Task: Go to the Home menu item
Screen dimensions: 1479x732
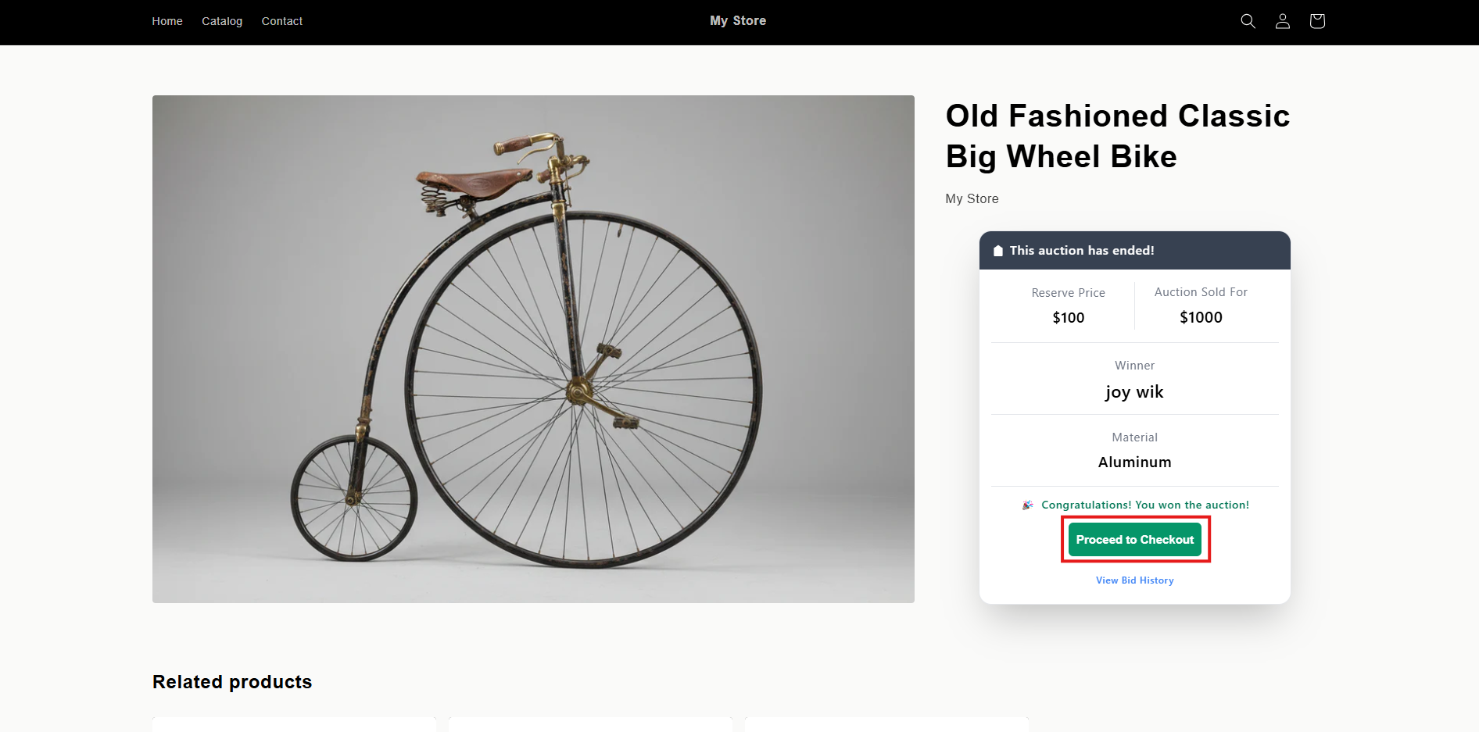Action: click(167, 21)
